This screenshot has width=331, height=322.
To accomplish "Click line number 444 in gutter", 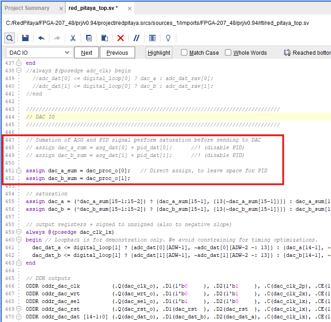I will tap(10, 117).
